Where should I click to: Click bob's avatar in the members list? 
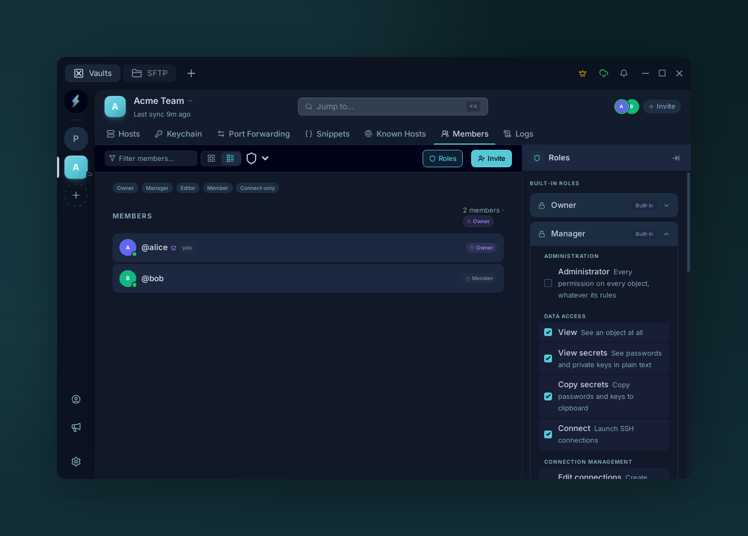point(128,278)
